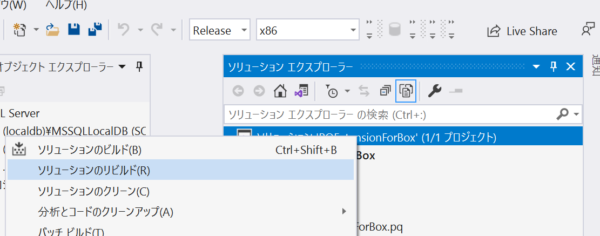Click the Back arrow in Solution Explorer

[x=238, y=91]
